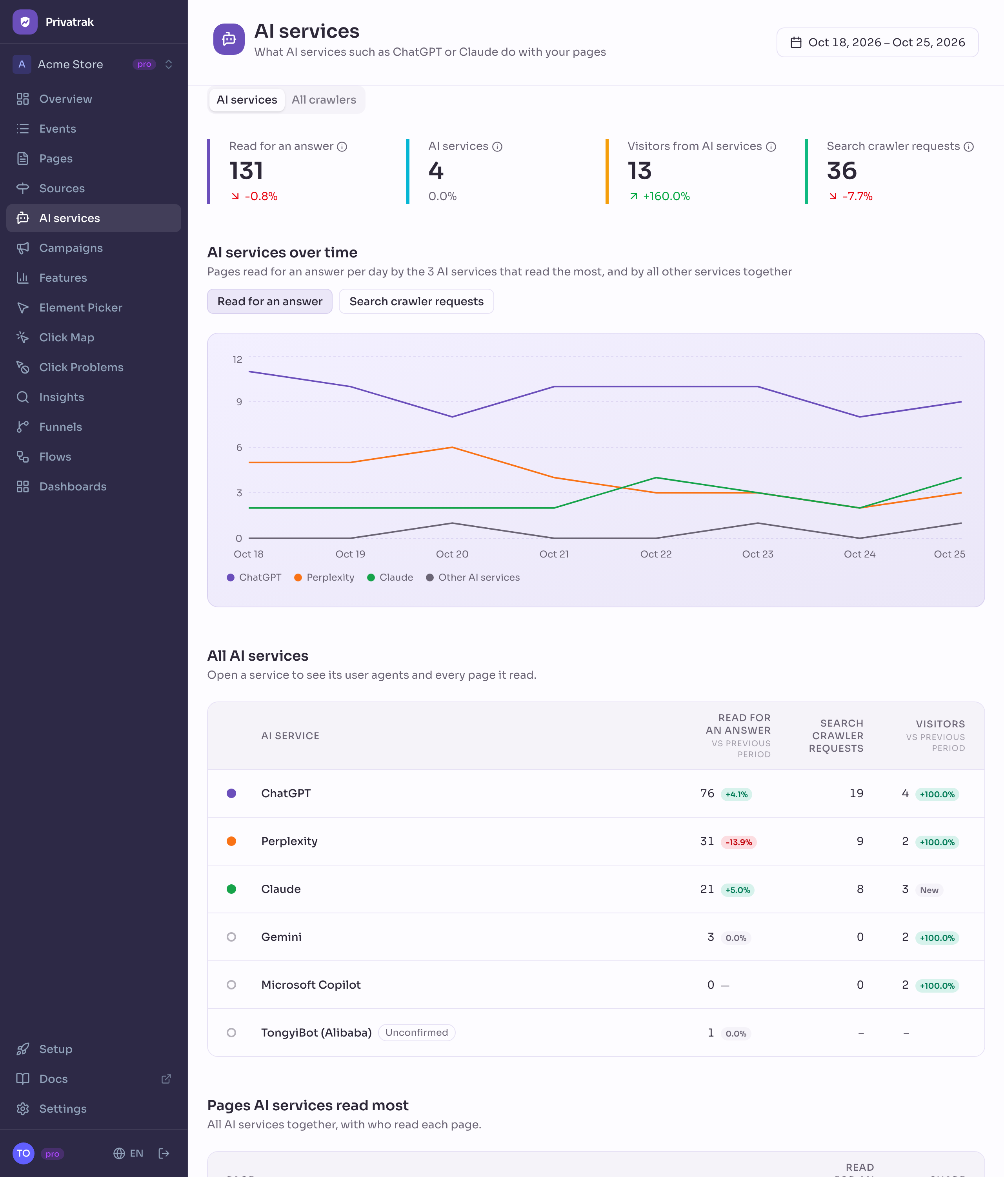Click the Pages document icon

23,159
